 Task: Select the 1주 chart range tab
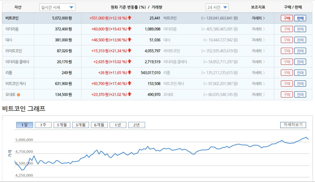coord(43,125)
